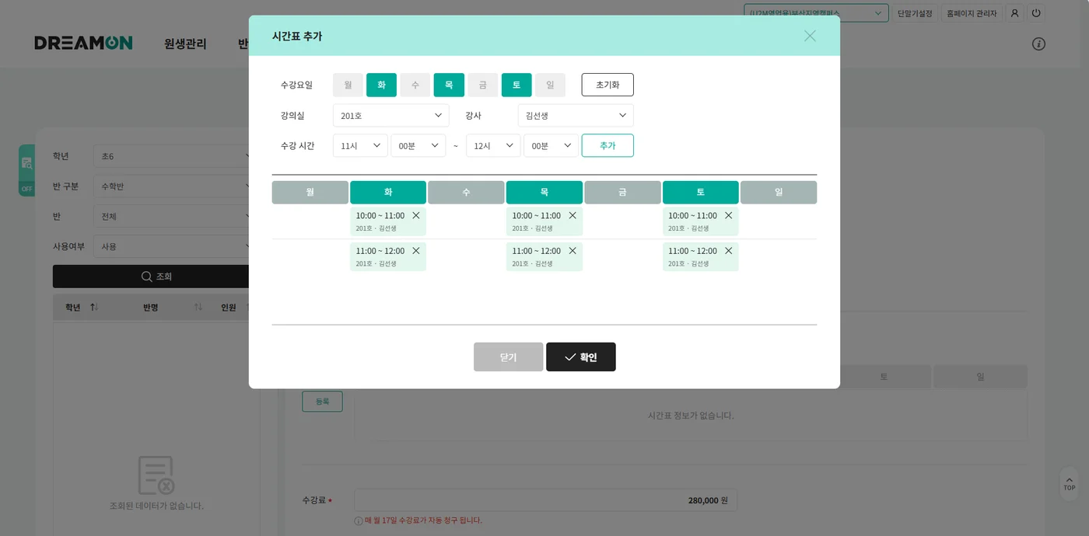Open 홈페이지 관리자 in top bar

pyautogui.click(x=971, y=13)
